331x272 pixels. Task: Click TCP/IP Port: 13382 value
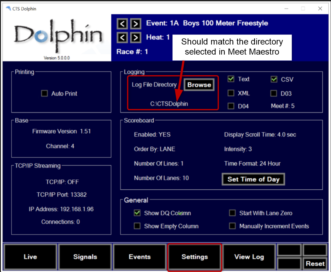[62, 195]
